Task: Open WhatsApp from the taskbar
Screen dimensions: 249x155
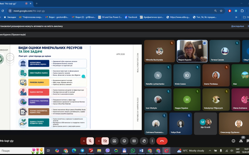Action: coord(133,151)
